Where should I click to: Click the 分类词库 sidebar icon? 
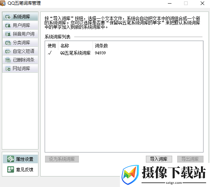pyautogui.click(x=8, y=43)
